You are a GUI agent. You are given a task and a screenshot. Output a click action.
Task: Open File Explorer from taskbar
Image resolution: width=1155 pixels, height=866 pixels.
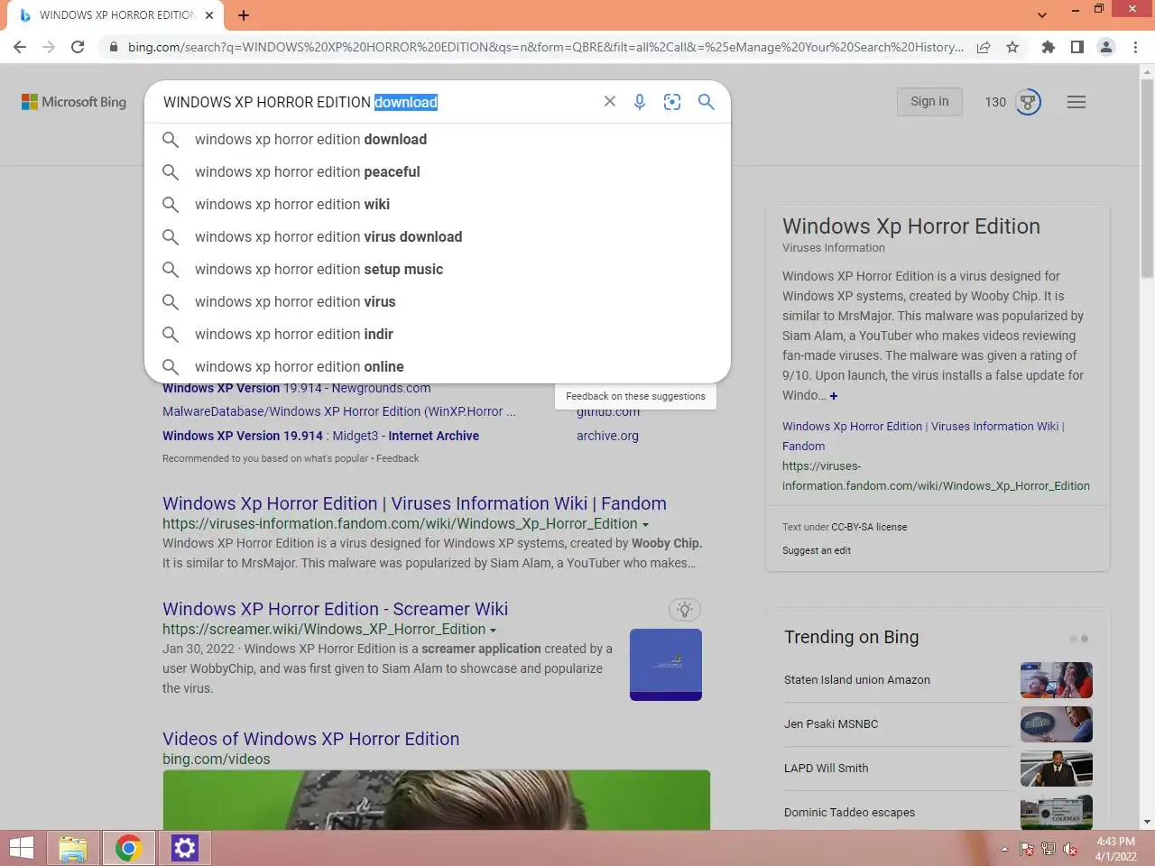pyautogui.click(x=73, y=848)
